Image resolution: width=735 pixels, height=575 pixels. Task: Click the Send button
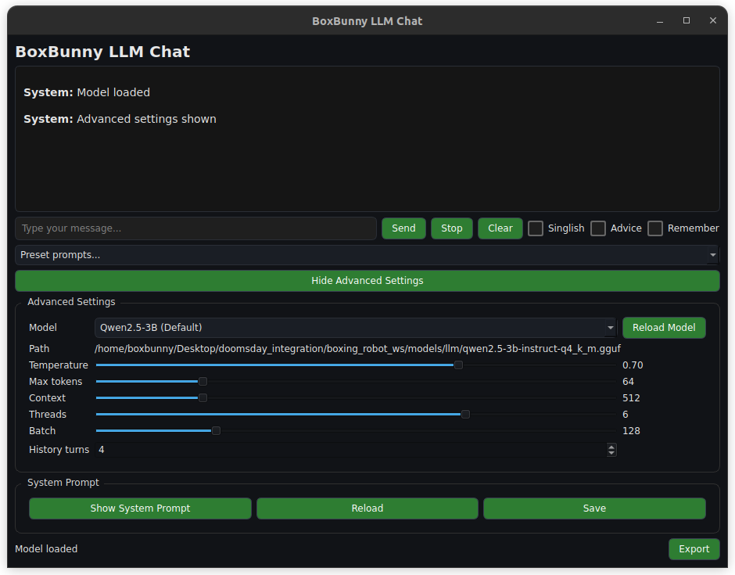(x=403, y=228)
